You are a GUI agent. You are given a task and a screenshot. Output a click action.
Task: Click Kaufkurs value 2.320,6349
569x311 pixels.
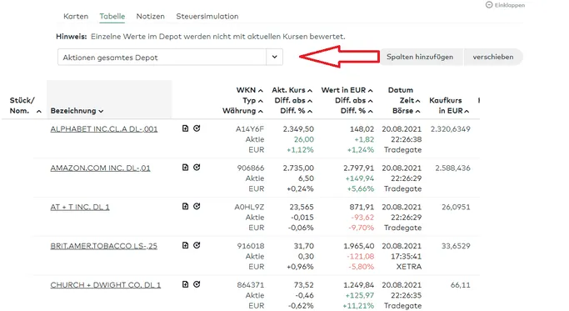[451, 129]
